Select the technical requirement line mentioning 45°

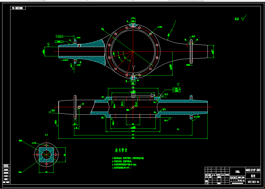point(122,168)
